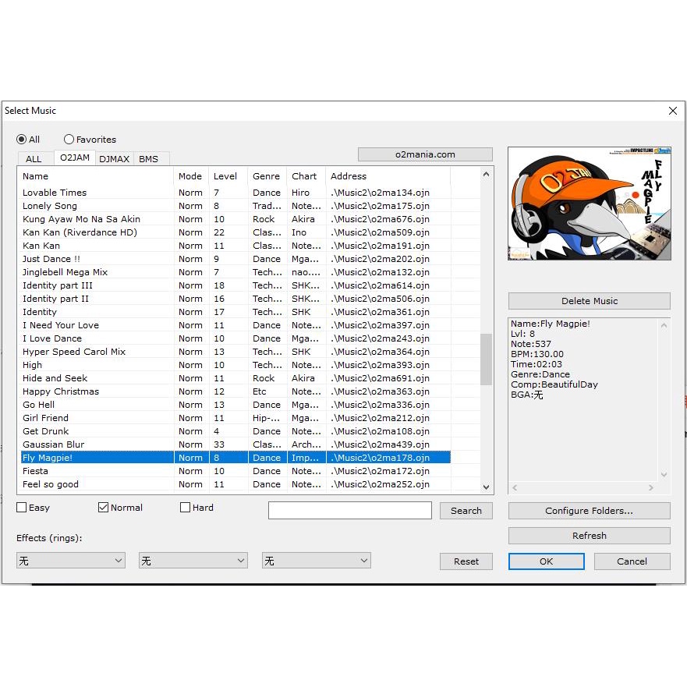The width and height of the screenshot is (687, 687).
Task: Select the All radio button
Action: pyautogui.click(x=21, y=140)
